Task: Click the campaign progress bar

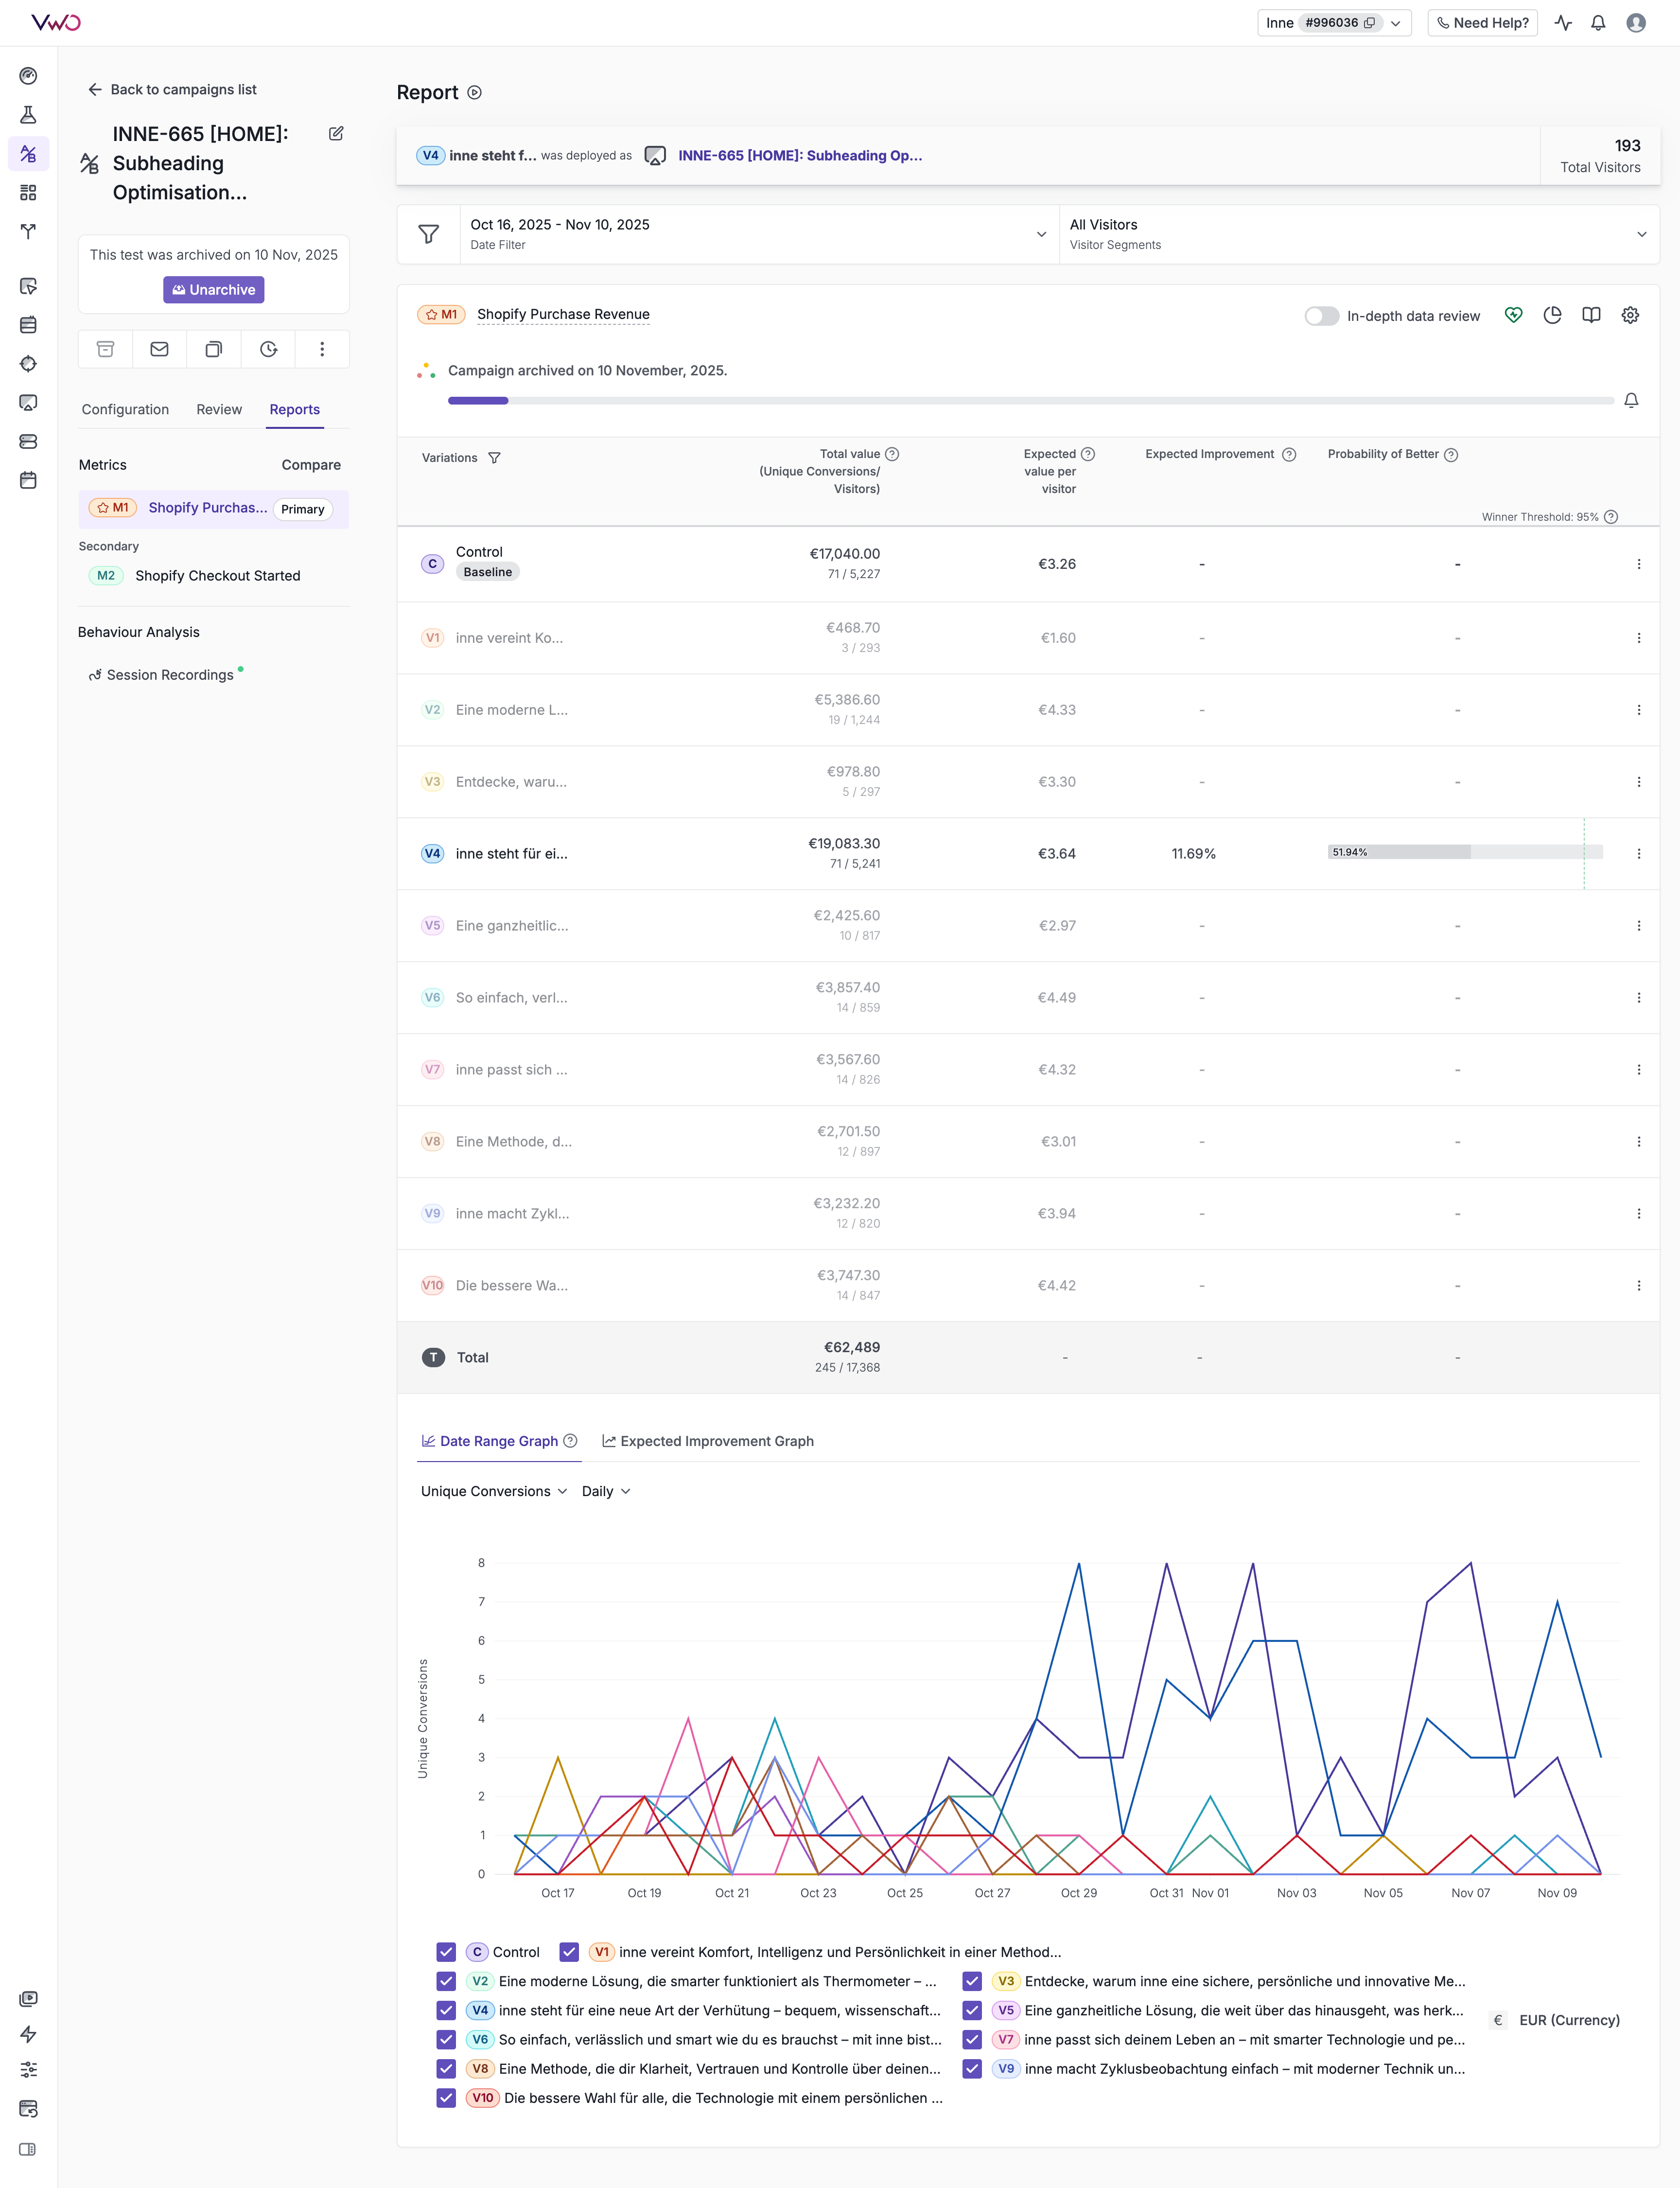Action: click(1030, 400)
